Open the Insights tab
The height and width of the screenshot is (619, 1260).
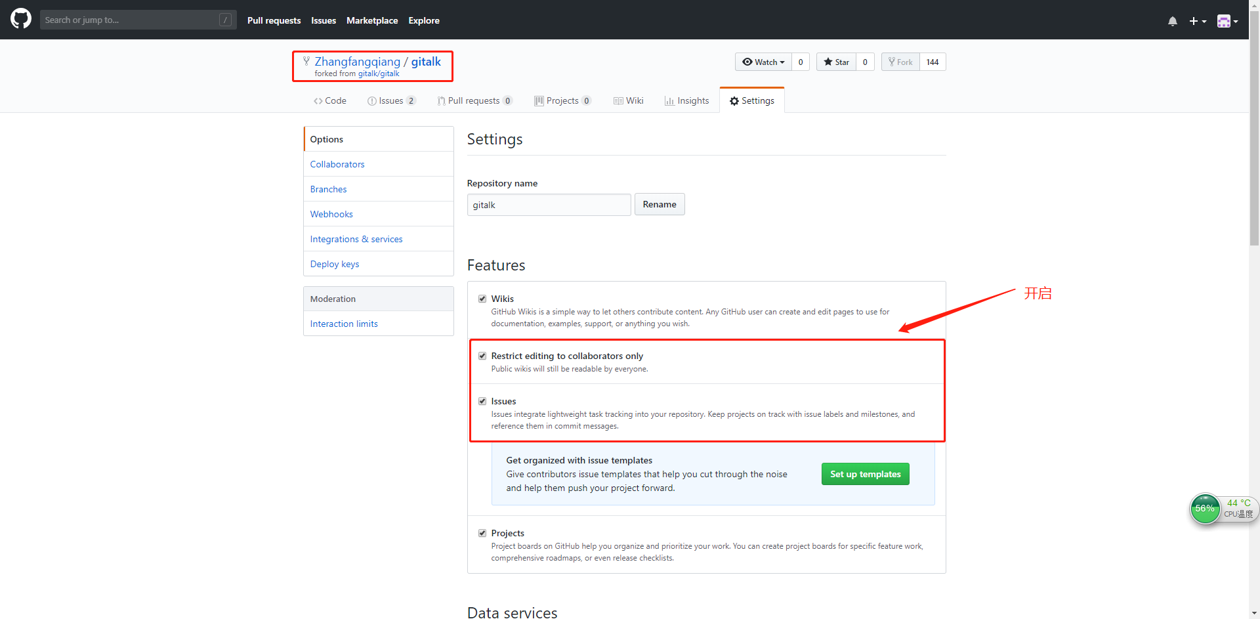[686, 100]
